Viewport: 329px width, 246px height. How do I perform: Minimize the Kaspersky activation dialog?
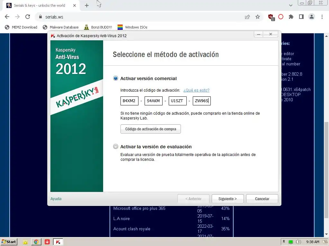(x=259, y=34)
